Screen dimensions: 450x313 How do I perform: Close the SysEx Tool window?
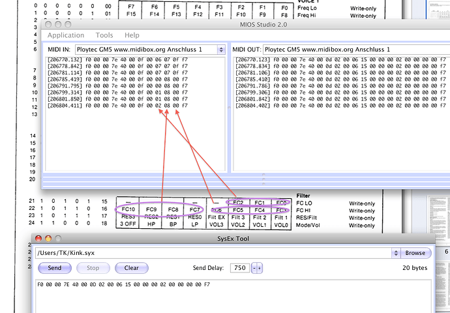pos(38,239)
